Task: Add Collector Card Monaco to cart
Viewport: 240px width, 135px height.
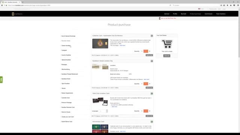Action: [x=149, y=55]
